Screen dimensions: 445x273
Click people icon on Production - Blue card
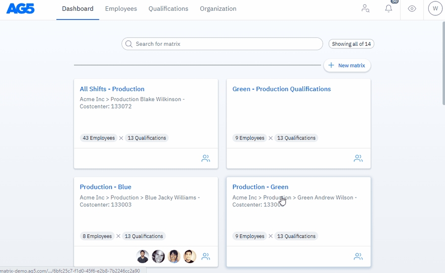pyautogui.click(x=206, y=257)
